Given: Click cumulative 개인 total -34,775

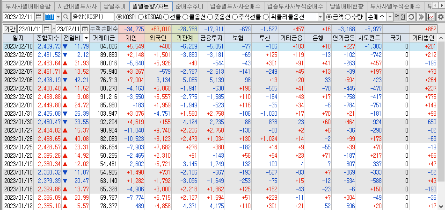Looking at the screenshot, I should [134, 29].
